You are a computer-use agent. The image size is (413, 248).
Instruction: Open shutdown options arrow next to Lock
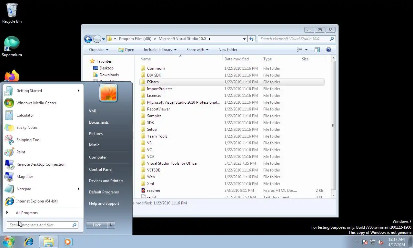coord(111,225)
